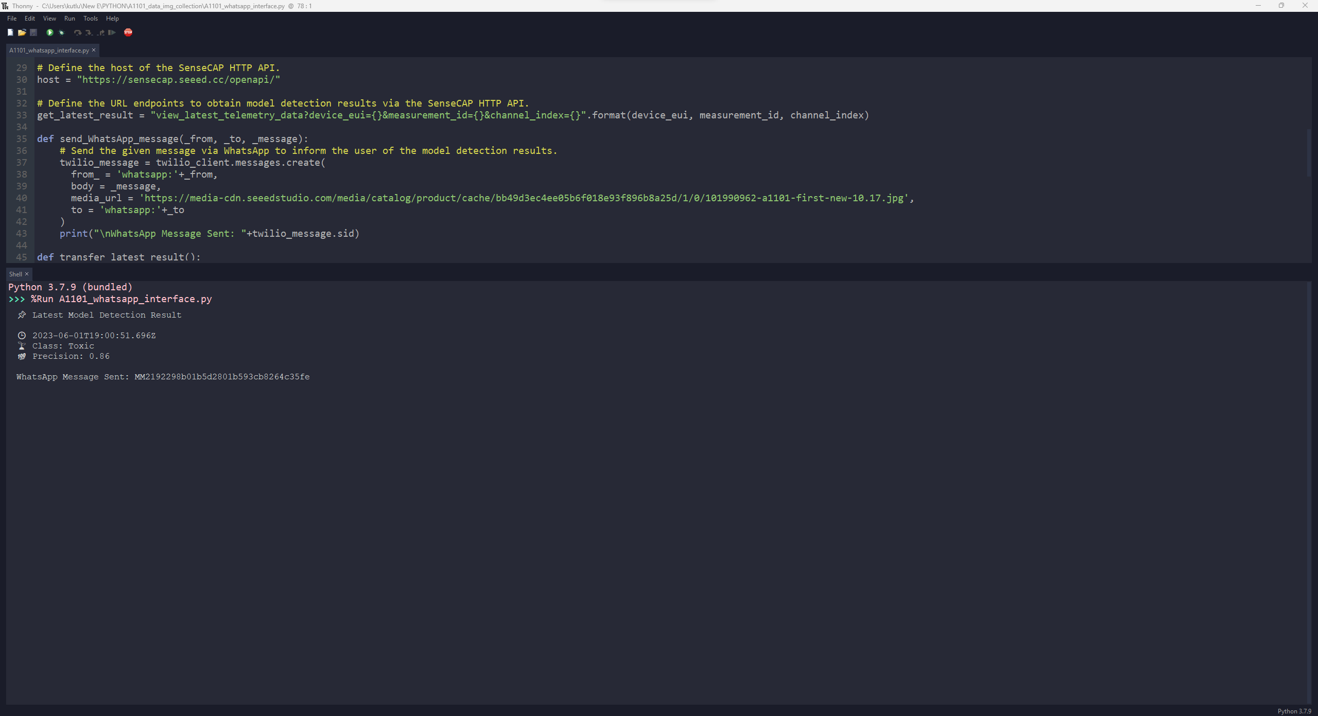Image resolution: width=1318 pixels, height=716 pixels.
Task: Open the Edit menu
Action: point(30,19)
